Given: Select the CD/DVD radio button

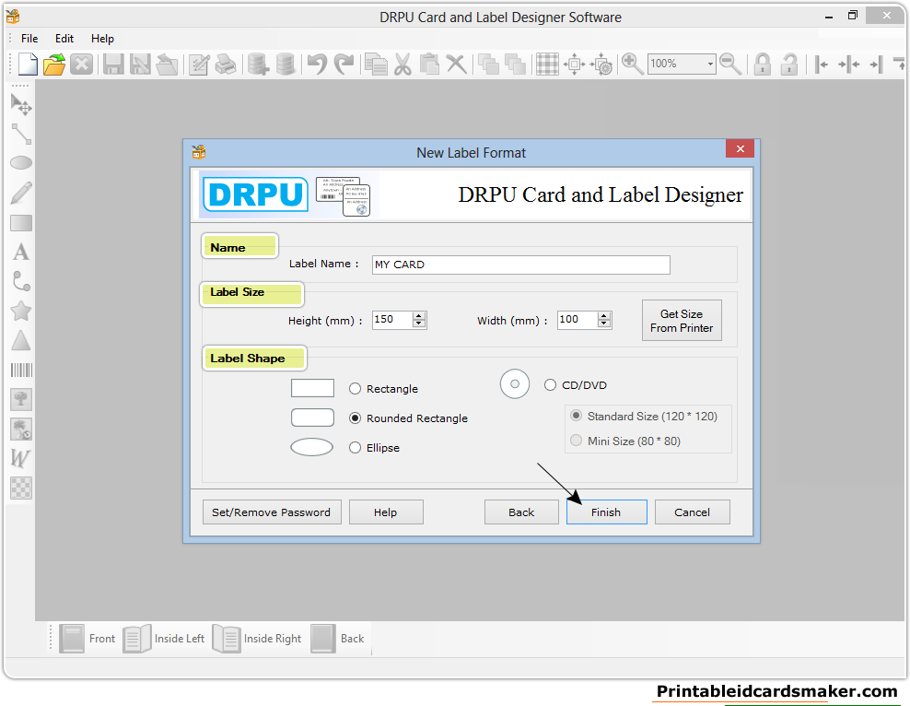Looking at the screenshot, I should pyautogui.click(x=550, y=385).
